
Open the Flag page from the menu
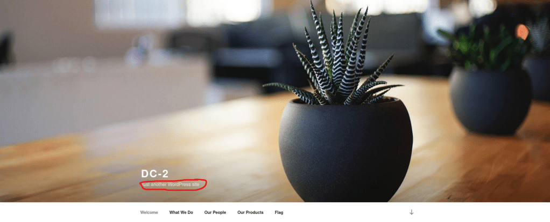(x=279, y=212)
